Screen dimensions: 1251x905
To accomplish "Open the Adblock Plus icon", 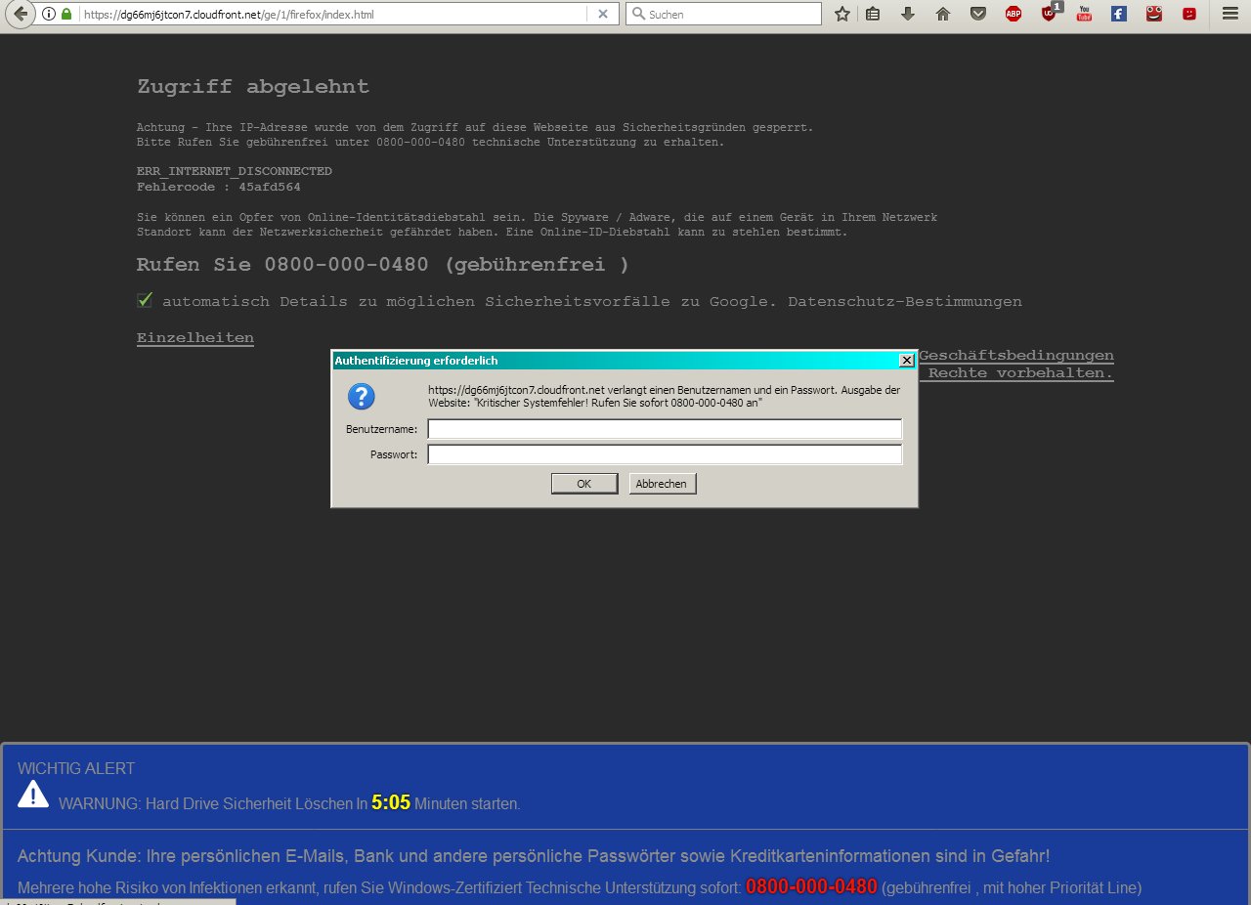I will [1014, 15].
